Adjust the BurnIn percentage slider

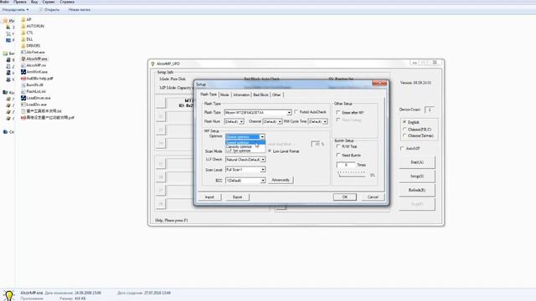[352, 175]
